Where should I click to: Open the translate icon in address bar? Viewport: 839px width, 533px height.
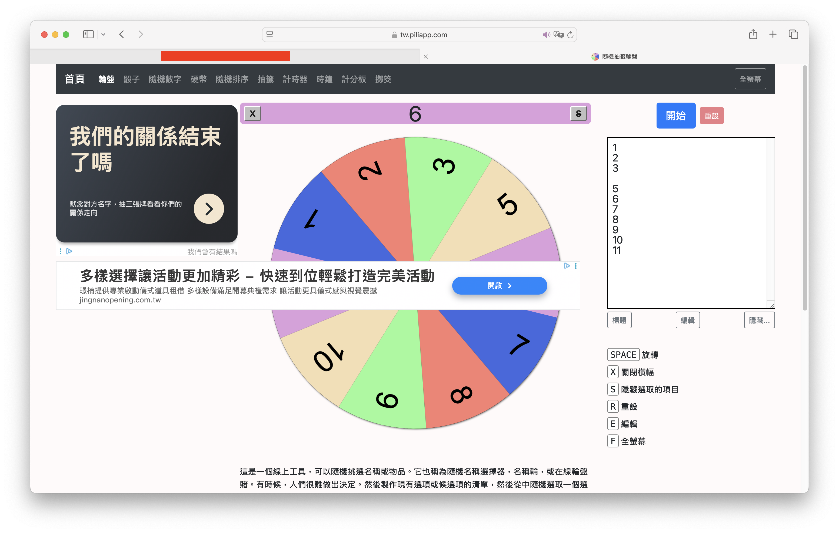click(x=558, y=35)
